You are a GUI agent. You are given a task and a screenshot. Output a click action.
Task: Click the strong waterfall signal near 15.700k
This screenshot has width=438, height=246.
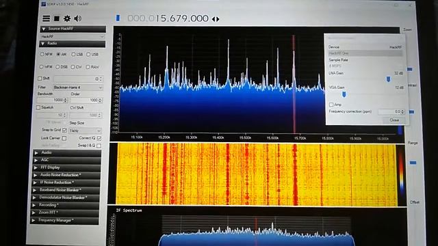click(295, 174)
